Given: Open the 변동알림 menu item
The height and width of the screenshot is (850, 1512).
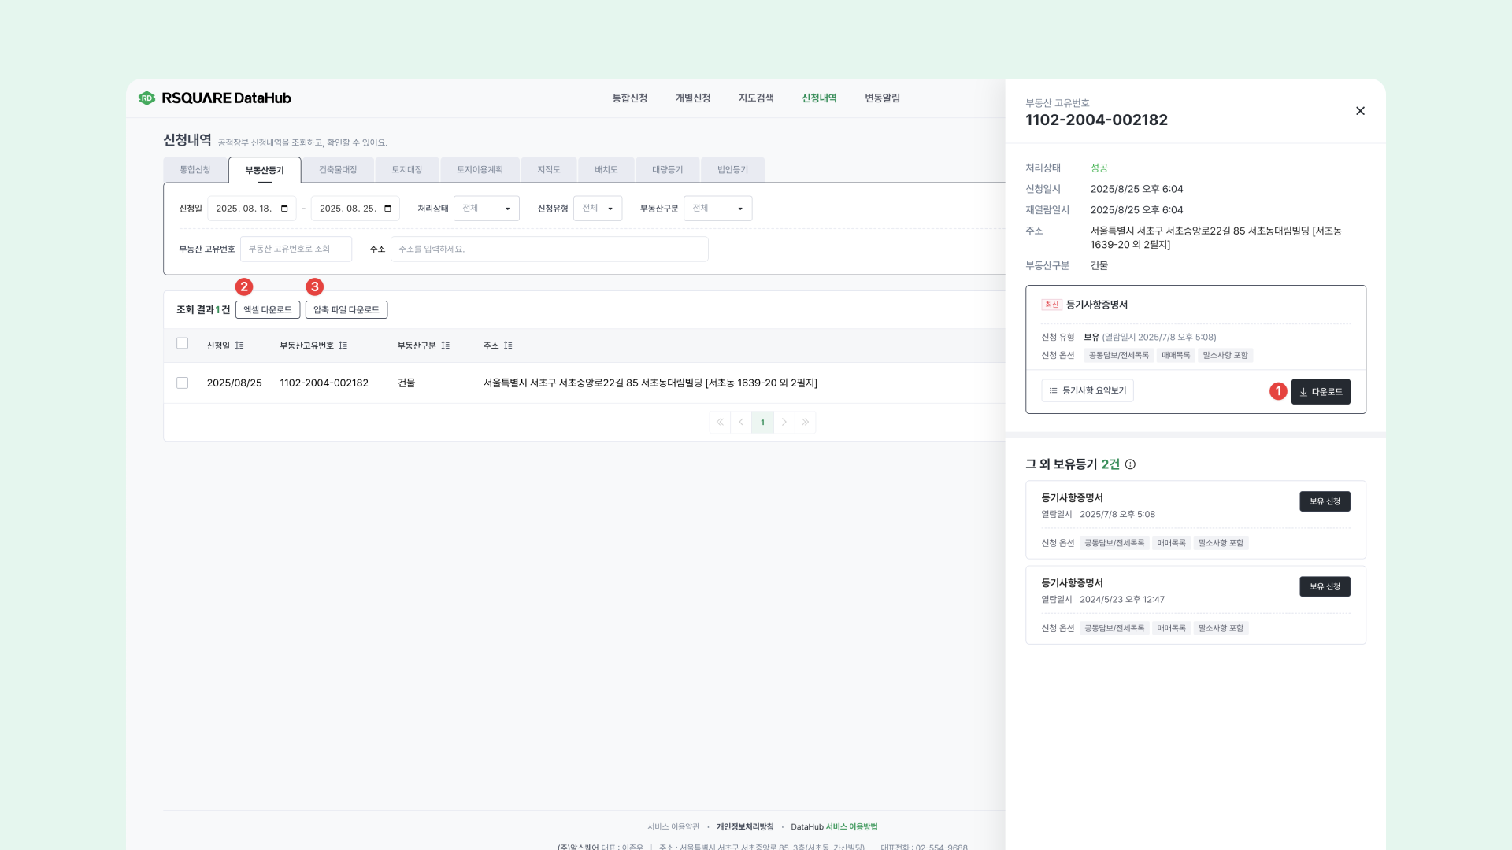Looking at the screenshot, I should pyautogui.click(x=882, y=98).
